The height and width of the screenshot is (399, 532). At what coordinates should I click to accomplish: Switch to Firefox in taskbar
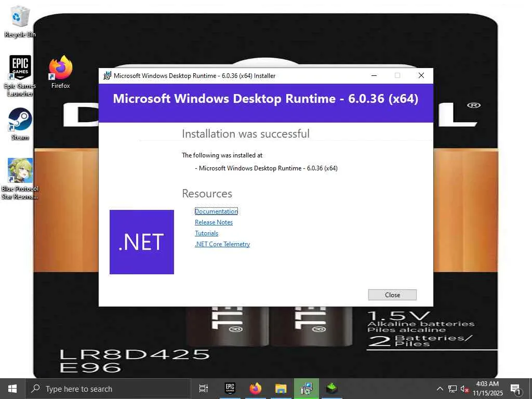tap(256, 389)
